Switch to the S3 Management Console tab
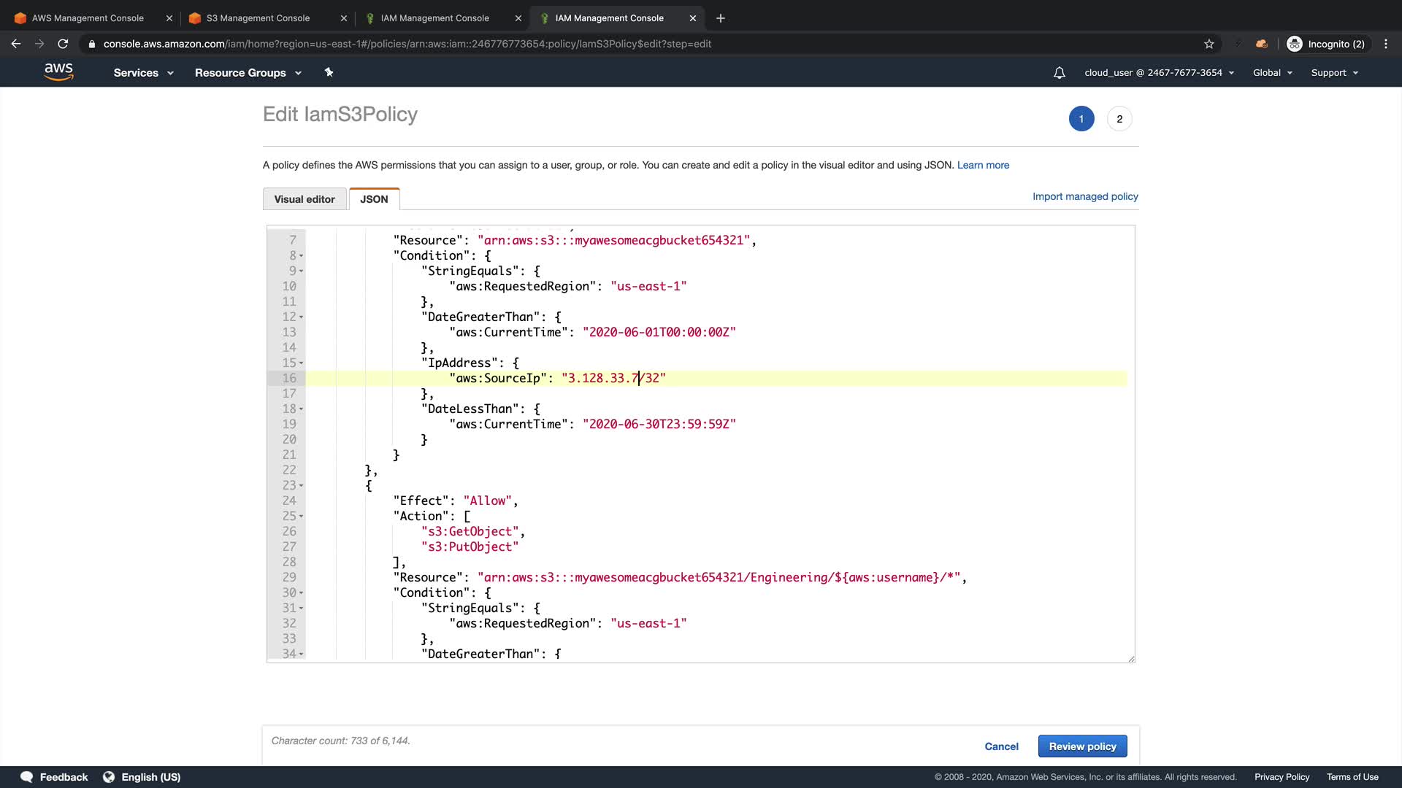The height and width of the screenshot is (788, 1402). click(258, 18)
